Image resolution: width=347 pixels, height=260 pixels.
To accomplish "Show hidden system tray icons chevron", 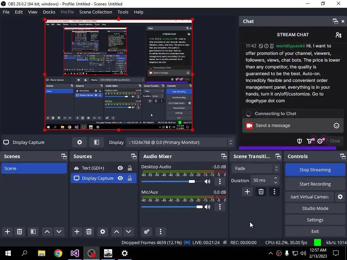I will click(x=271, y=253).
